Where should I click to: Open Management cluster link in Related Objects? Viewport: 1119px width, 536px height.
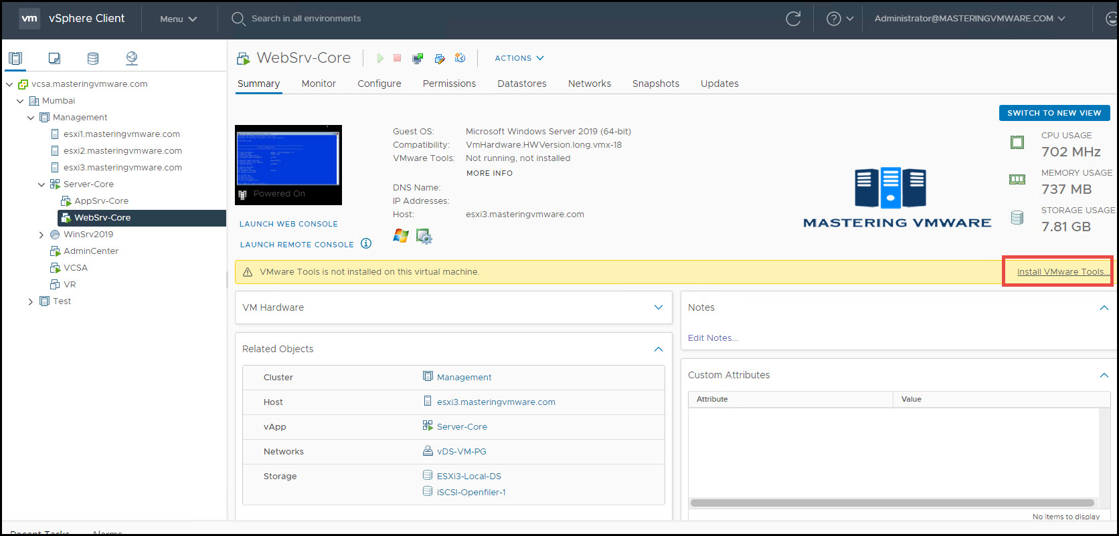(464, 378)
